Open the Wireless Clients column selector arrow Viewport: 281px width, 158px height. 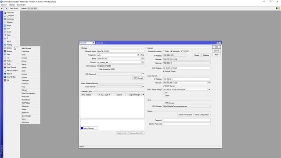(x=143, y=95)
